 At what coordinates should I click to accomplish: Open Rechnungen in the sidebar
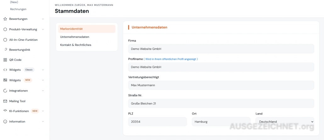point(18,9)
